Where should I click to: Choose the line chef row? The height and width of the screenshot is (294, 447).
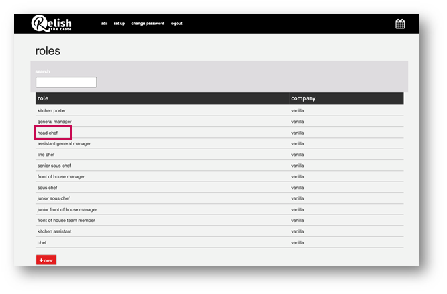47,155
